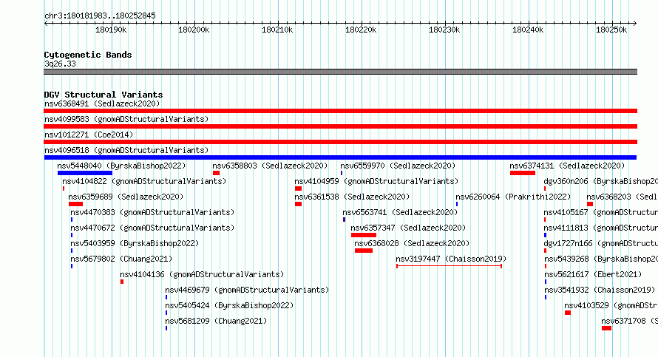Click the Cytogenetic Bands track title
Screen dimensions: 658x357
(x=88, y=55)
